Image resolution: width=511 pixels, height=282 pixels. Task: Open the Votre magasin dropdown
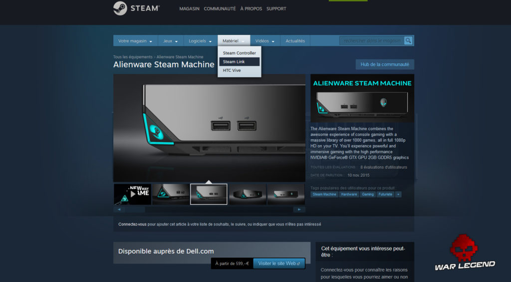click(x=135, y=41)
